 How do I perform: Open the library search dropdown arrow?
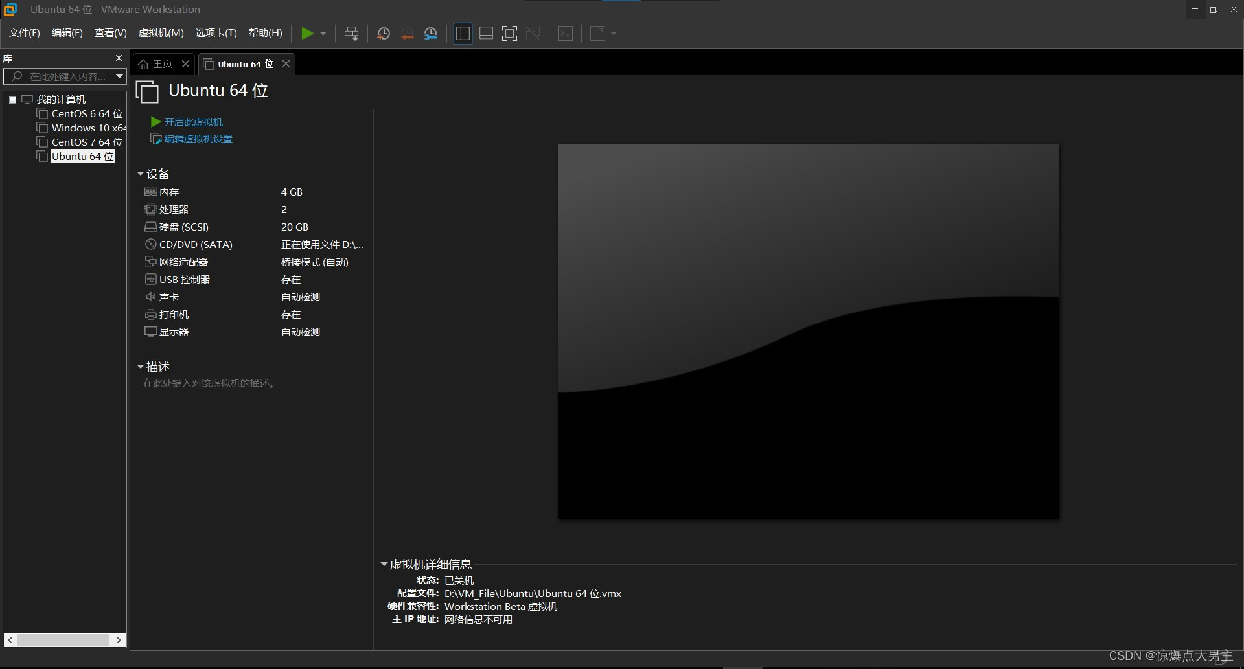[119, 76]
